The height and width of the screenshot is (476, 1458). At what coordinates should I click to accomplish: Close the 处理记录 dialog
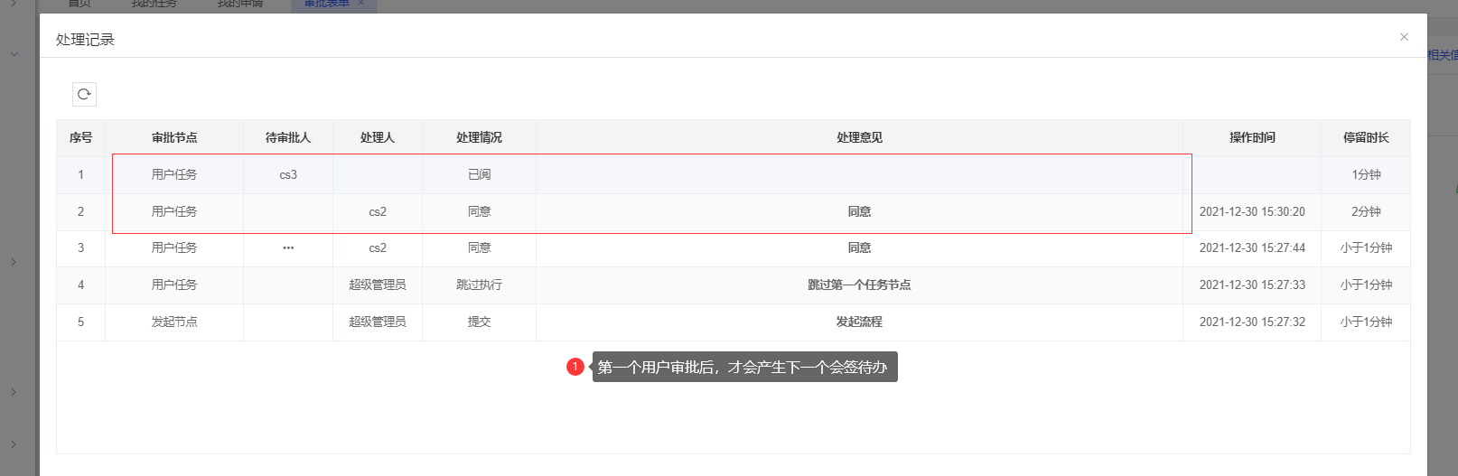click(1404, 37)
